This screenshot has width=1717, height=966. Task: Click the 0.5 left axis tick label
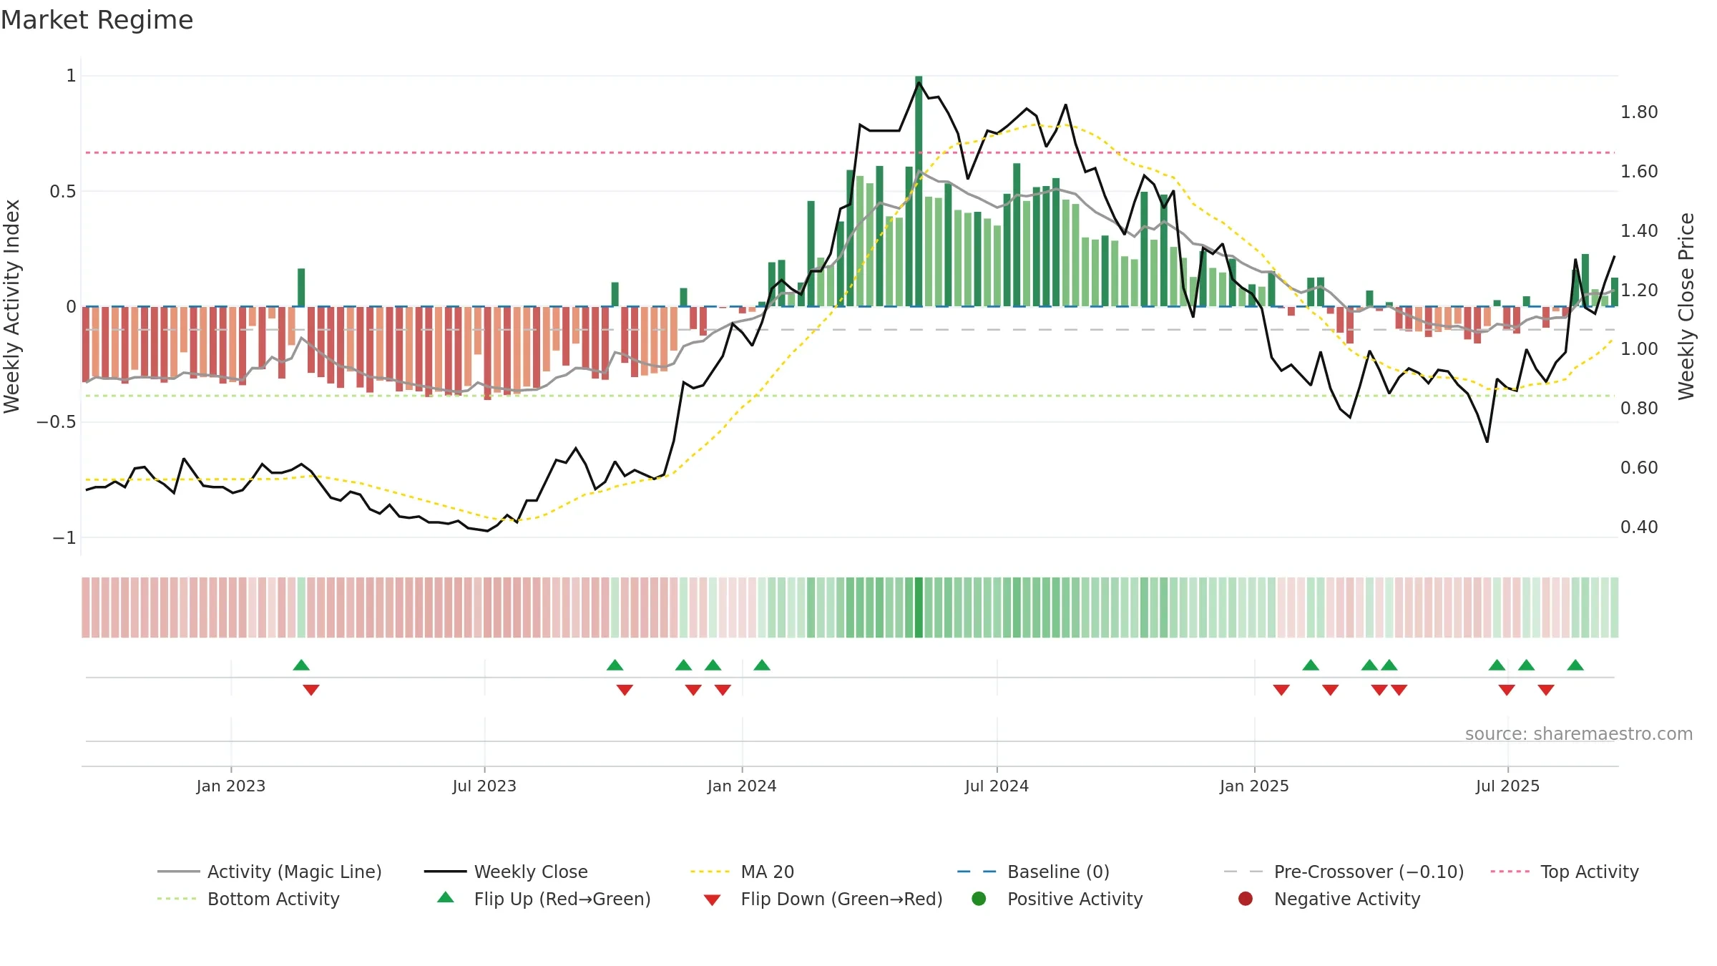click(x=62, y=192)
